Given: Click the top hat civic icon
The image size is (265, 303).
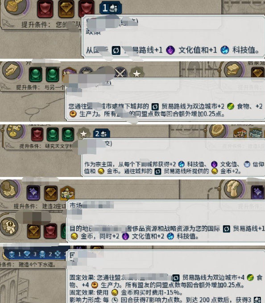Looking at the screenshot, I should 10,189.
